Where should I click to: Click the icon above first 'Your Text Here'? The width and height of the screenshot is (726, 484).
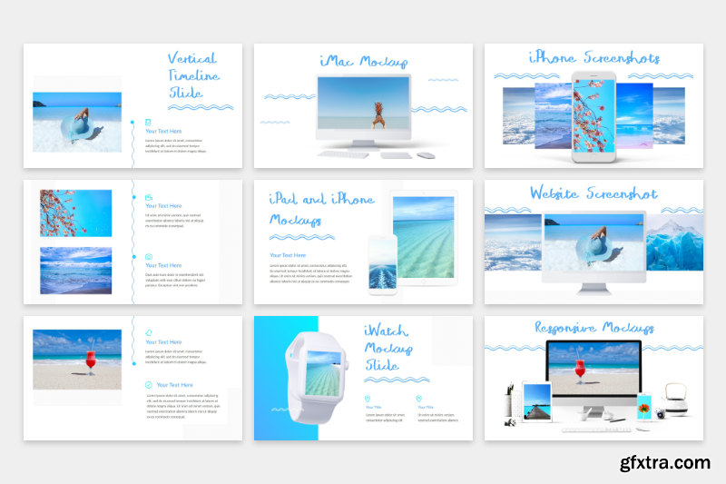[149, 122]
